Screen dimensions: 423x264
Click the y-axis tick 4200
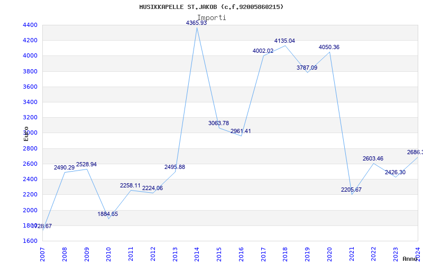tap(31, 41)
